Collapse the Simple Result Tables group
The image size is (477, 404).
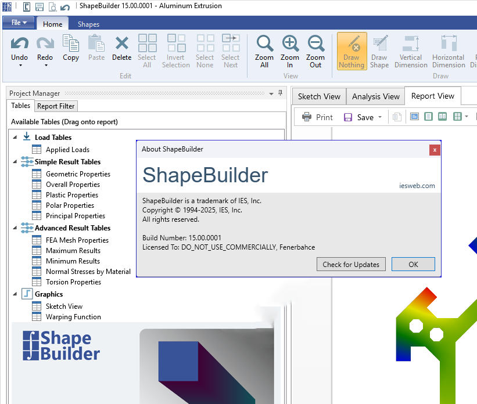15,162
